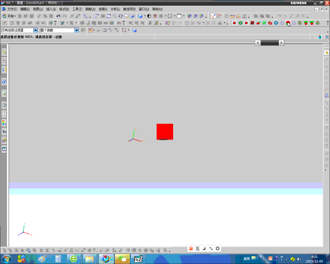Click the Windows Start orb
Viewport: 330px width, 264px height.
pyautogui.click(x=6, y=259)
